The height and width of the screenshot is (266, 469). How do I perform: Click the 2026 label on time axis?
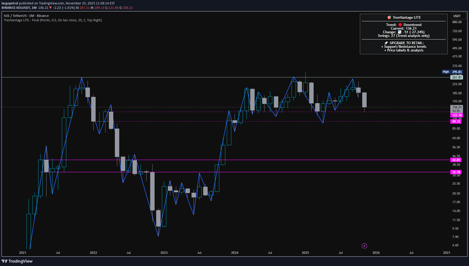tap(376, 252)
